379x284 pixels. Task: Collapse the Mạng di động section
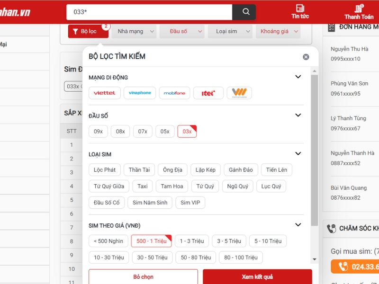pos(298,77)
